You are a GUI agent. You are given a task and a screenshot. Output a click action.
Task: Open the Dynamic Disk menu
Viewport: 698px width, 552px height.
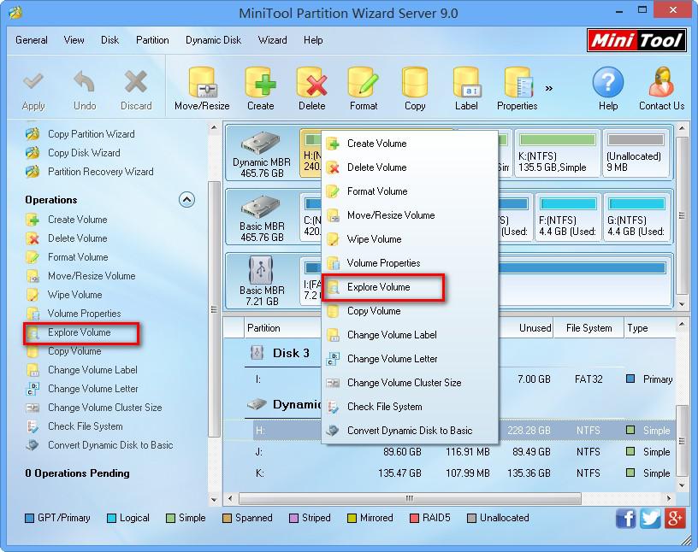tap(213, 40)
